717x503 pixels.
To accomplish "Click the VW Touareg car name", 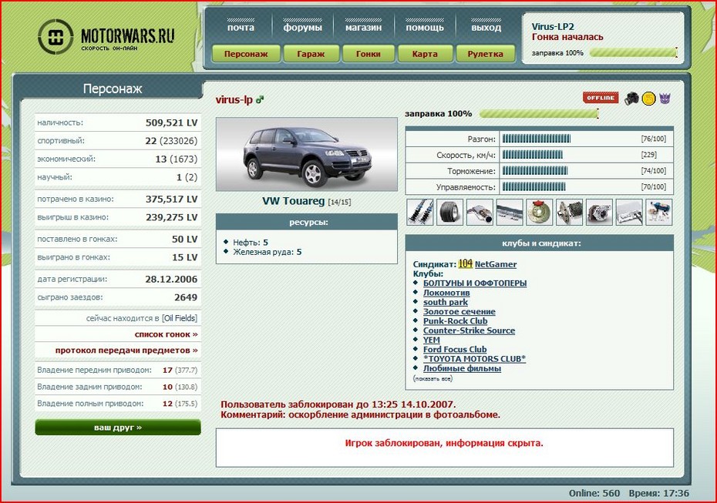I will pyautogui.click(x=293, y=201).
